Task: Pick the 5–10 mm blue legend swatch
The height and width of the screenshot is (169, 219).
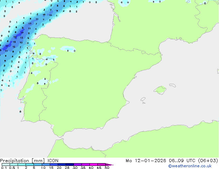Action: click(x=38, y=165)
